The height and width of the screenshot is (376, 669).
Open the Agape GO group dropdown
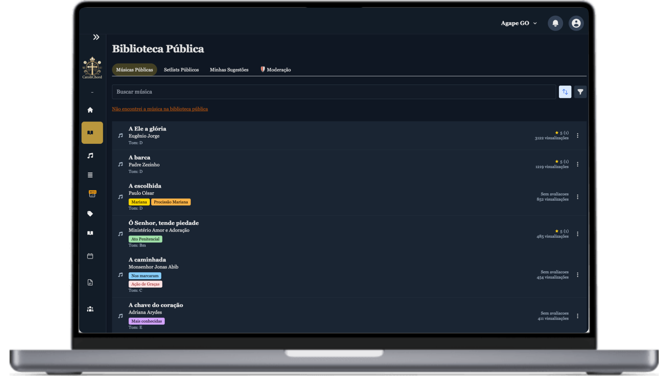(x=519, y=23)
